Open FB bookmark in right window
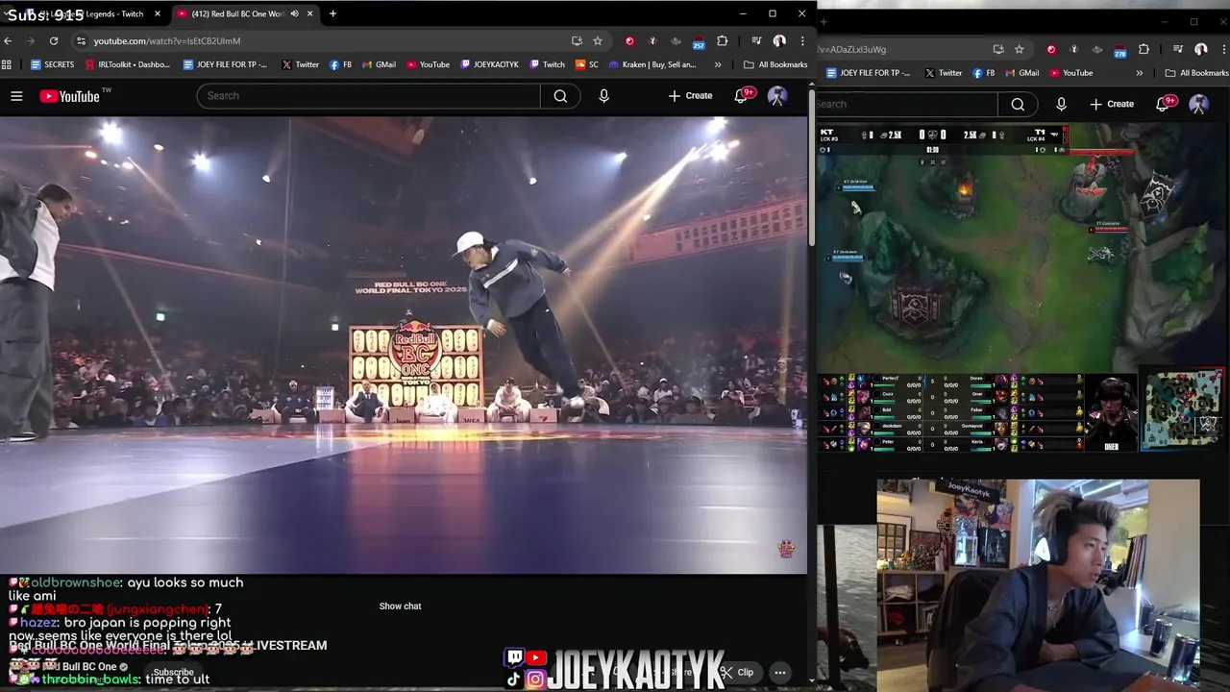The height and width of the screenshot is (692, 1230). point(983,72)
